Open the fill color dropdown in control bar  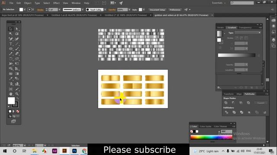(25, 9)
